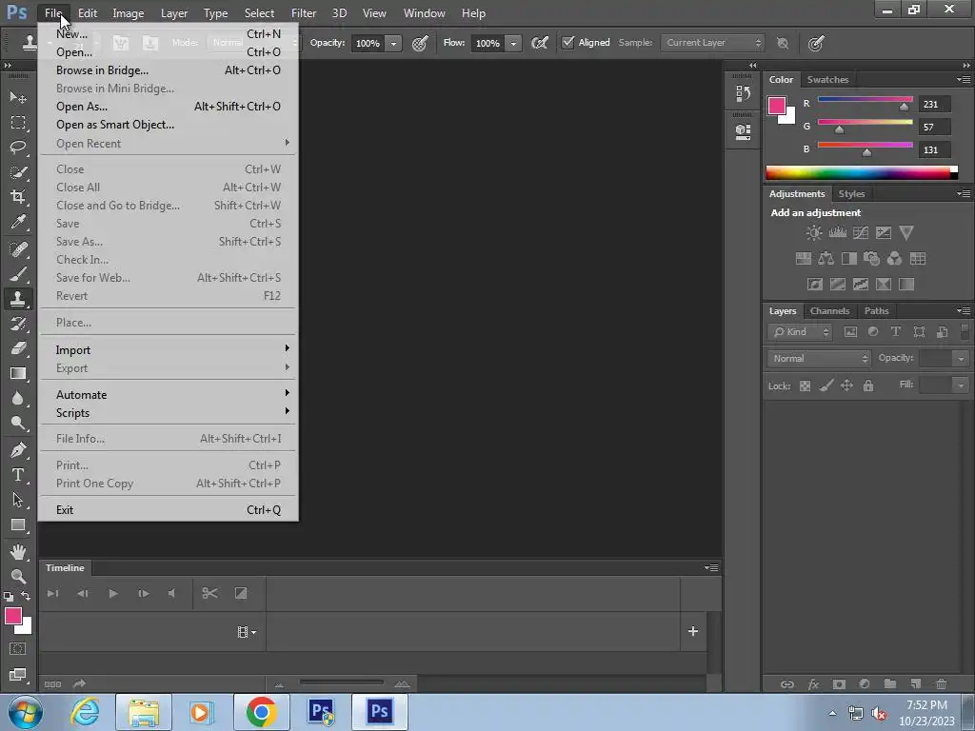Toggle pressure for size button
Image resolution: width=975 pixels, height=731 pixels.
click(x=816, y=43)
